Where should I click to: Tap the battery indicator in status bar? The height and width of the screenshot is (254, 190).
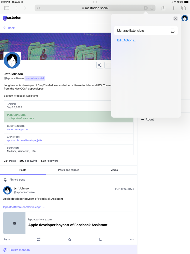(186, 2)
